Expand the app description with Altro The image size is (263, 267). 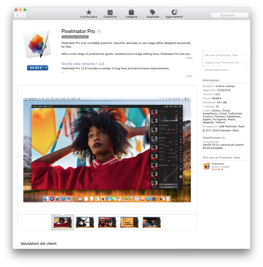(188, 58)
